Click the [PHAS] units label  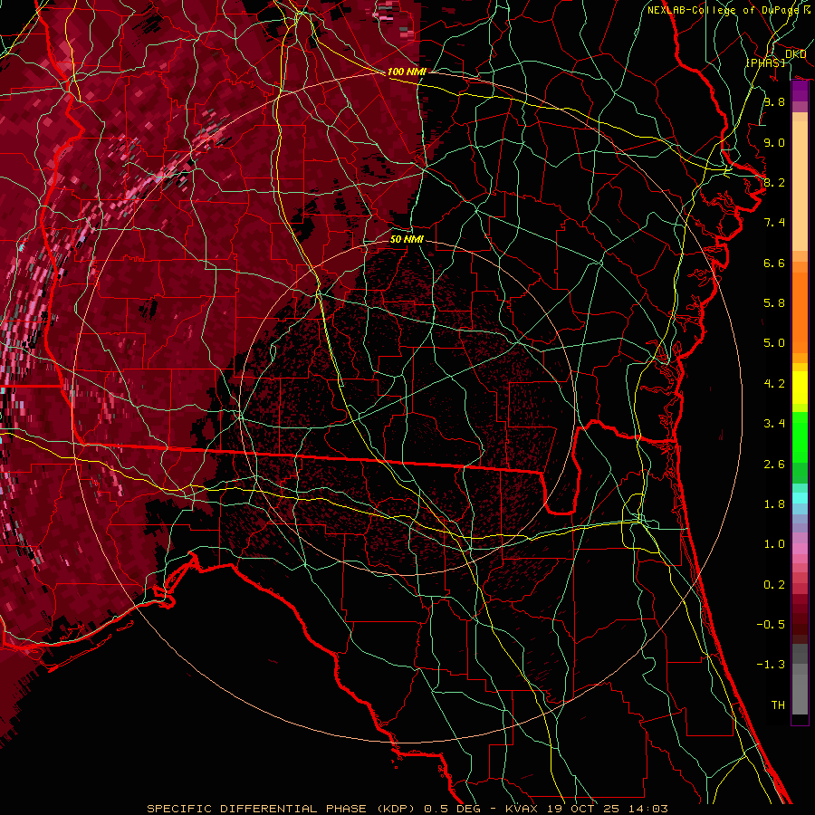click(765, 62)
